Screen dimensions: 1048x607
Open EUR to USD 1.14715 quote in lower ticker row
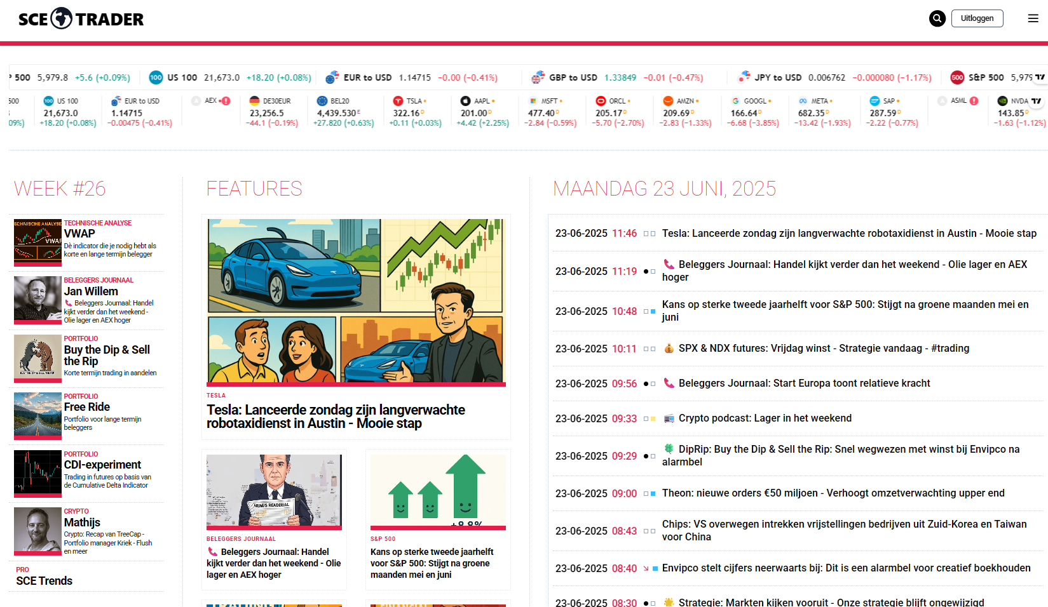tap(141, 112)
